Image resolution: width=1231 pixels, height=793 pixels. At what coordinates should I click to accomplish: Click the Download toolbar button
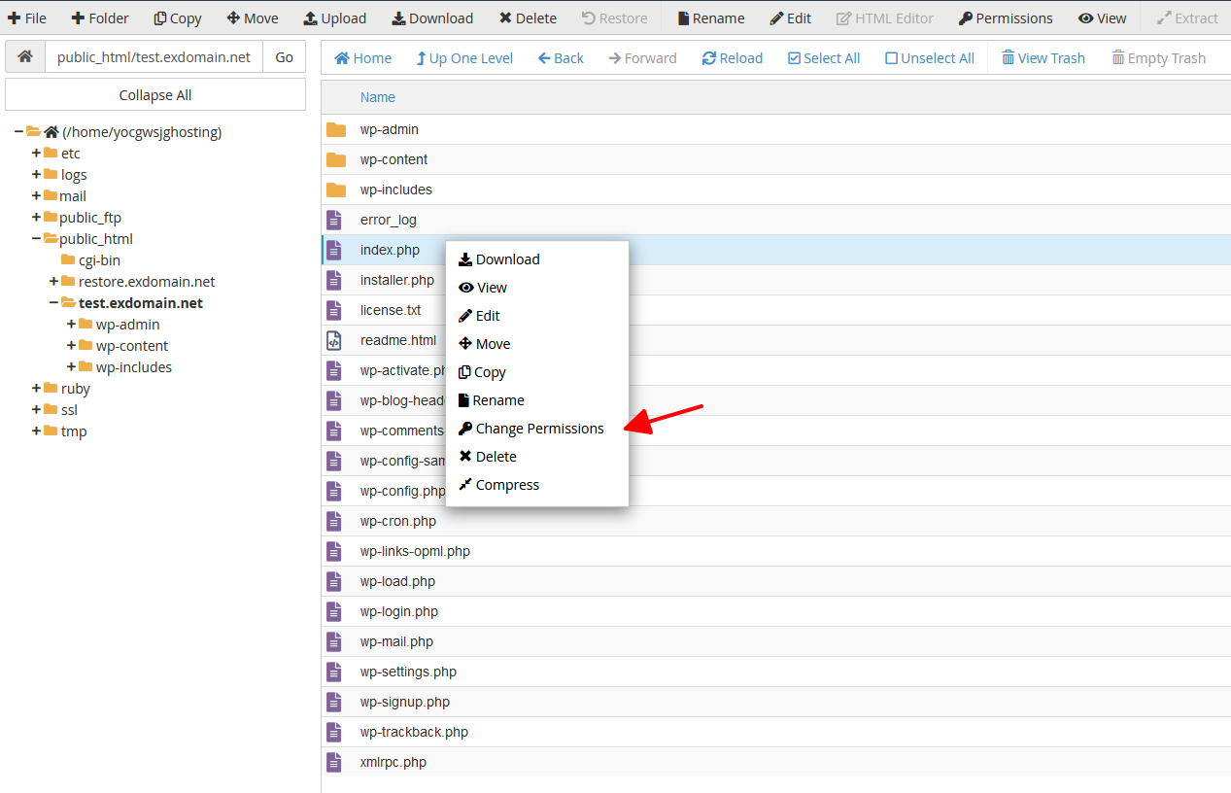click(432, 18)
